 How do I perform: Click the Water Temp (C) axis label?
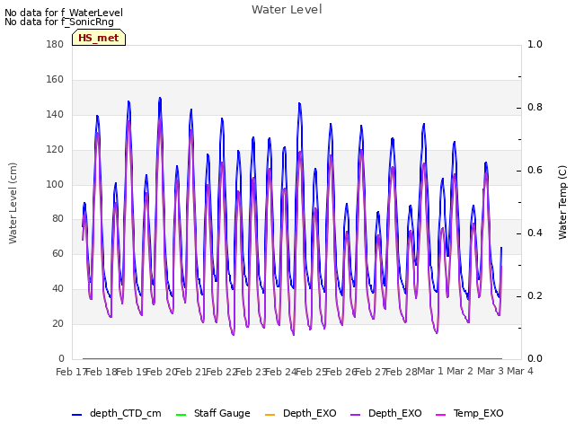click(x=562, y=202)
